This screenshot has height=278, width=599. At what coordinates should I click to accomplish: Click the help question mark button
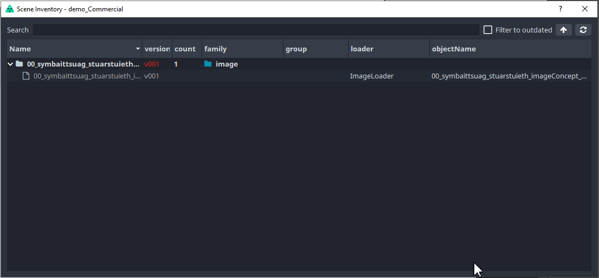pos(561,9)
